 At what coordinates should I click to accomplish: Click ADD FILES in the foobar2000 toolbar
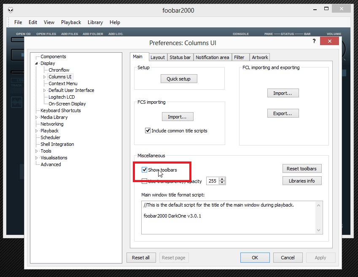(x=70, y=34)
